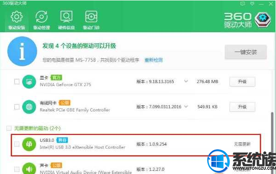
Task: Click Realtek PCIe GBE Family Controller text
Action: click(75, 110)
